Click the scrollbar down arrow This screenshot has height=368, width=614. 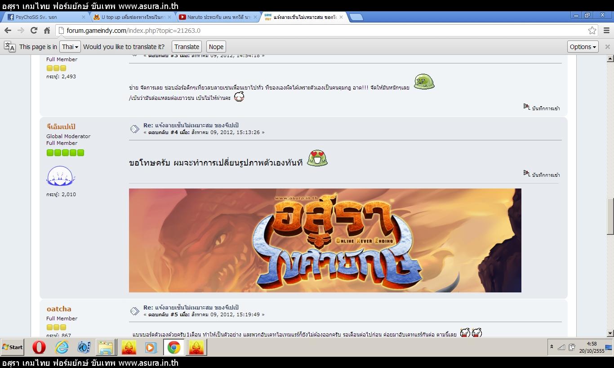(610, 333)
